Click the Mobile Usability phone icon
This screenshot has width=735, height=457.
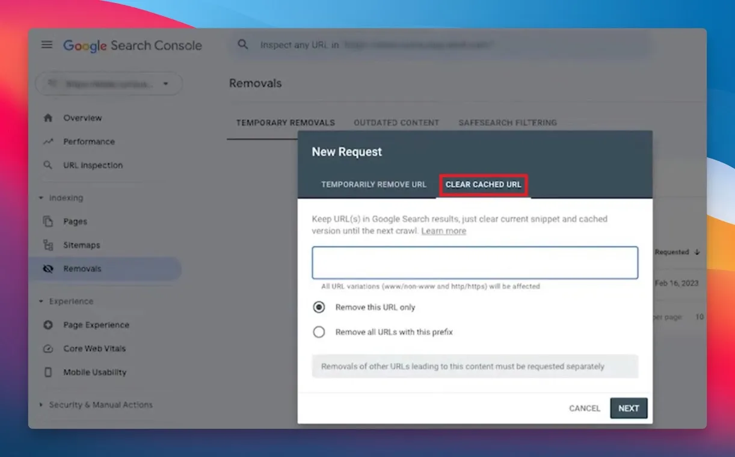point(48,372)
